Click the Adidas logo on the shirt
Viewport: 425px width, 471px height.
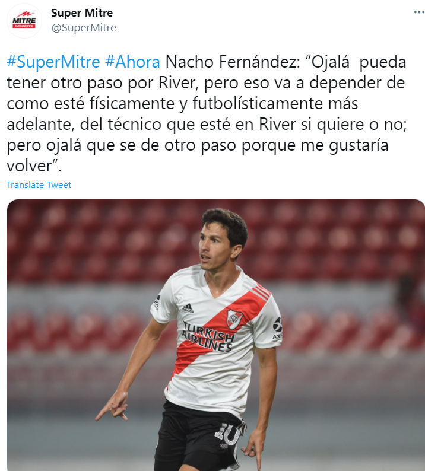coord(188,308)
